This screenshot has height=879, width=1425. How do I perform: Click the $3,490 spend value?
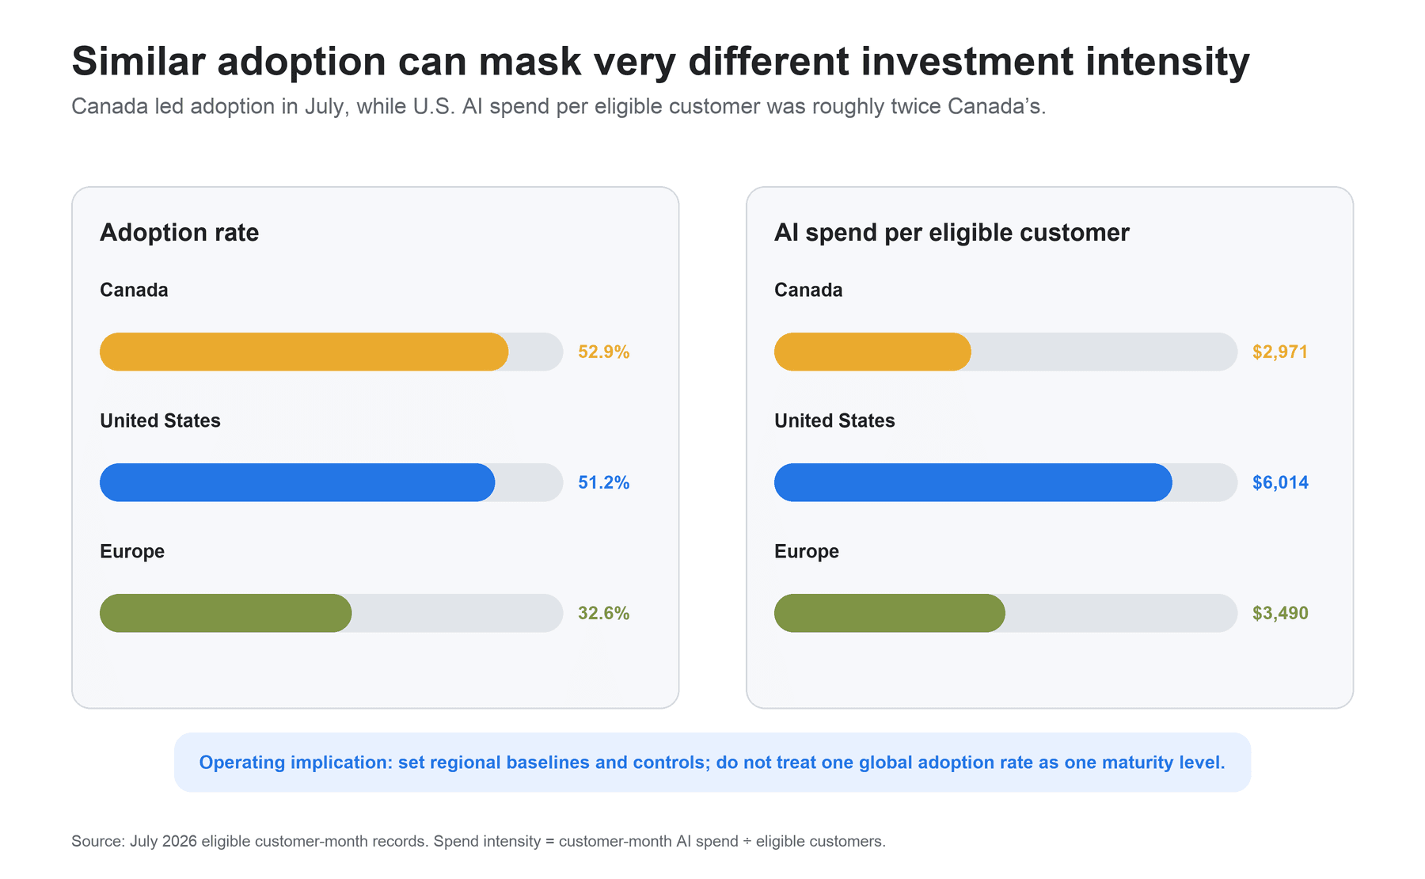click(1280, 613)
